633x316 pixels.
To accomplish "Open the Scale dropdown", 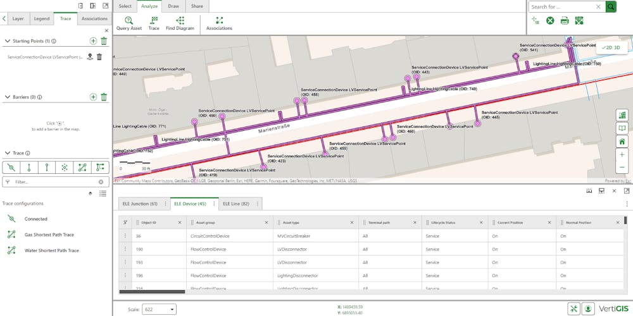I will (x=160, y=309).
